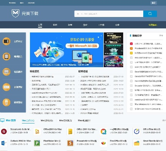Open the Android link in top bar
The image size is (166, 151).
31,3
